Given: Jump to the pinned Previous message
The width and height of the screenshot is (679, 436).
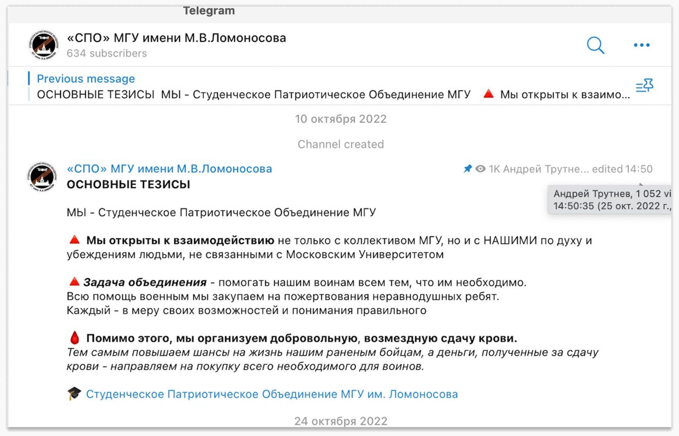Looking at the screenshot, I should [x=86, y=79].
